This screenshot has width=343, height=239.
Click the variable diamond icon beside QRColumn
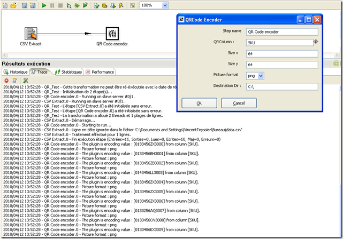(x=316, y=42)
